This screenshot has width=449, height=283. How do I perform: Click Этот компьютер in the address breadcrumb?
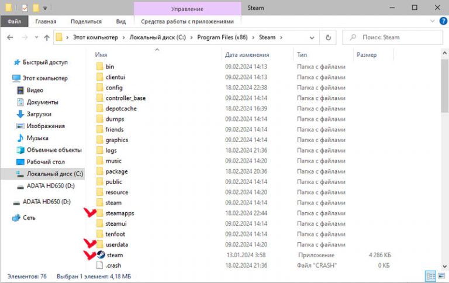point(95,37)
